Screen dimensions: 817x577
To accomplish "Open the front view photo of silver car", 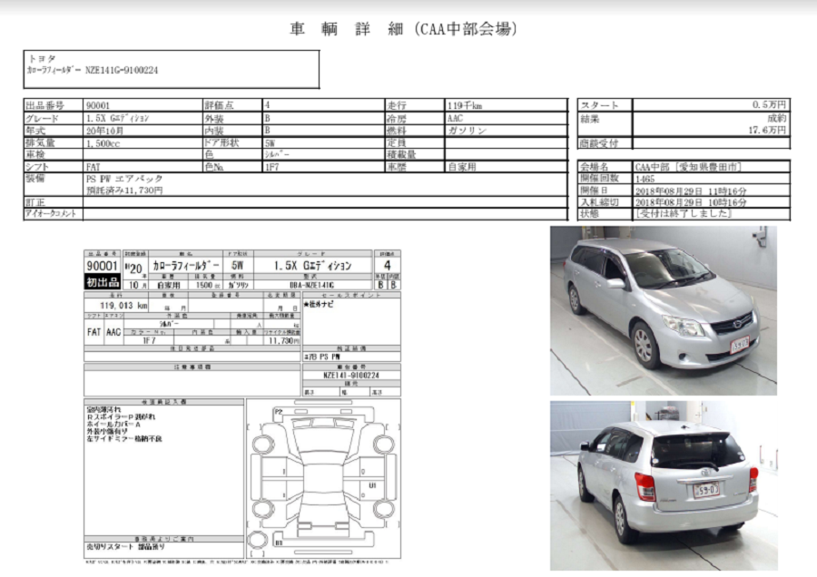I will point(664,310).
